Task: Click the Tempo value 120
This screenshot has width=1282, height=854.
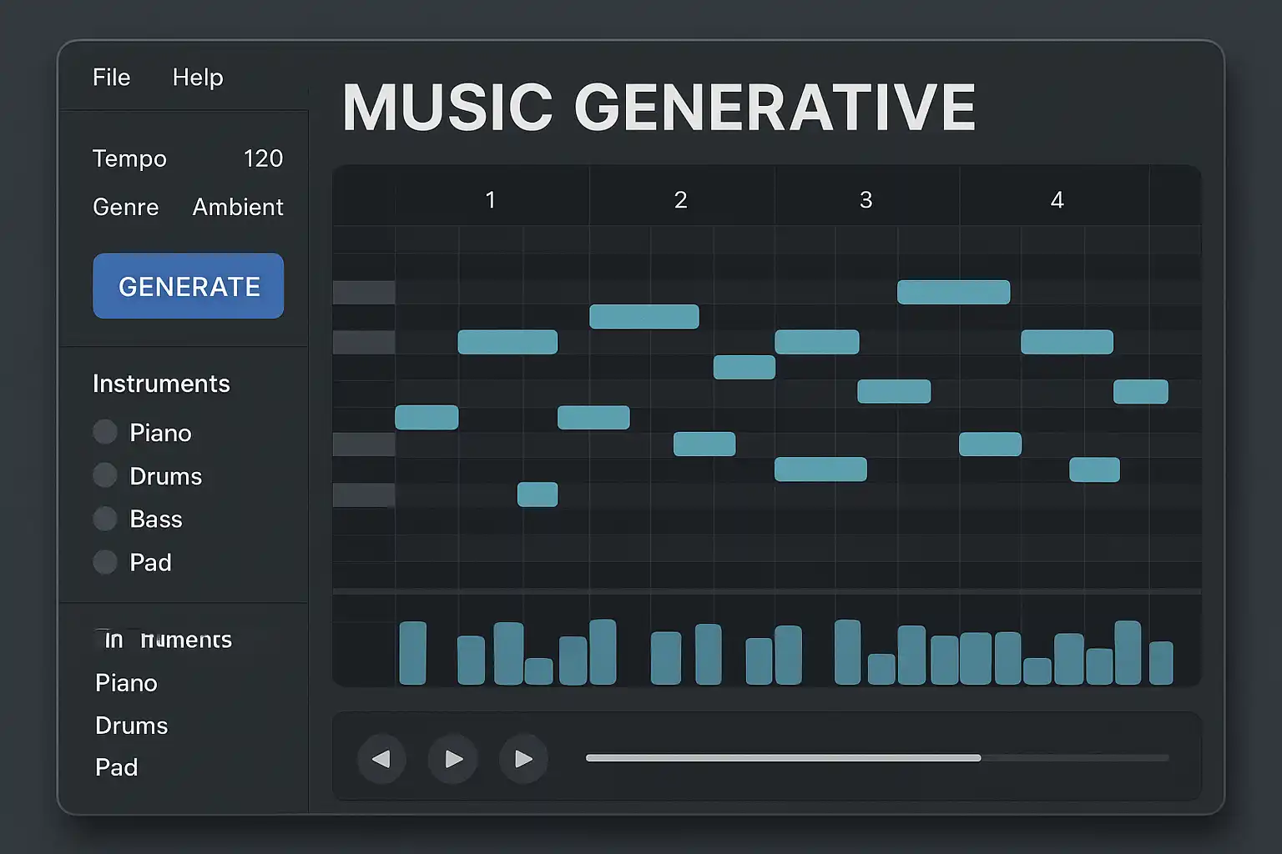Action: pyautogui.click(x=263, y=158)
